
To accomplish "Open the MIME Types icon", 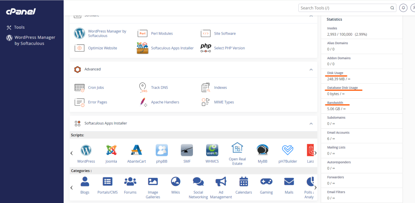I will (x=205, y=102).
